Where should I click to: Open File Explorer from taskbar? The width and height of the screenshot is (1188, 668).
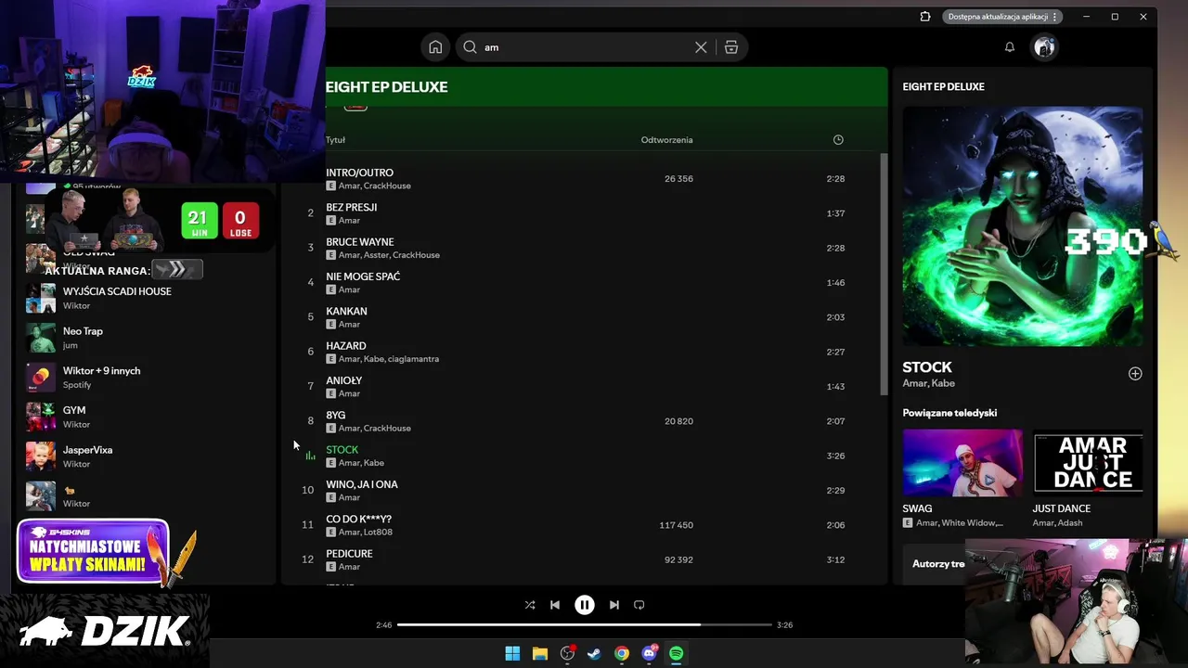click(x=540, y=654)
